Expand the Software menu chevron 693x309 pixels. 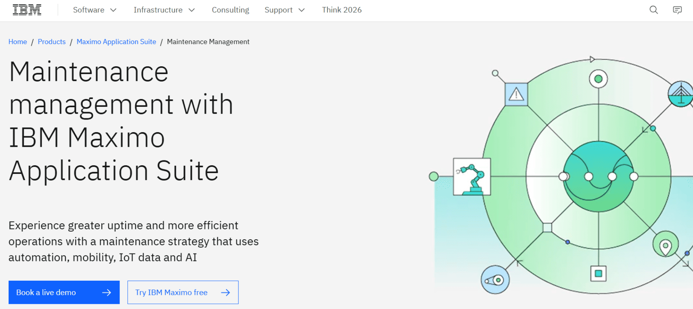(x=113, y=10)
